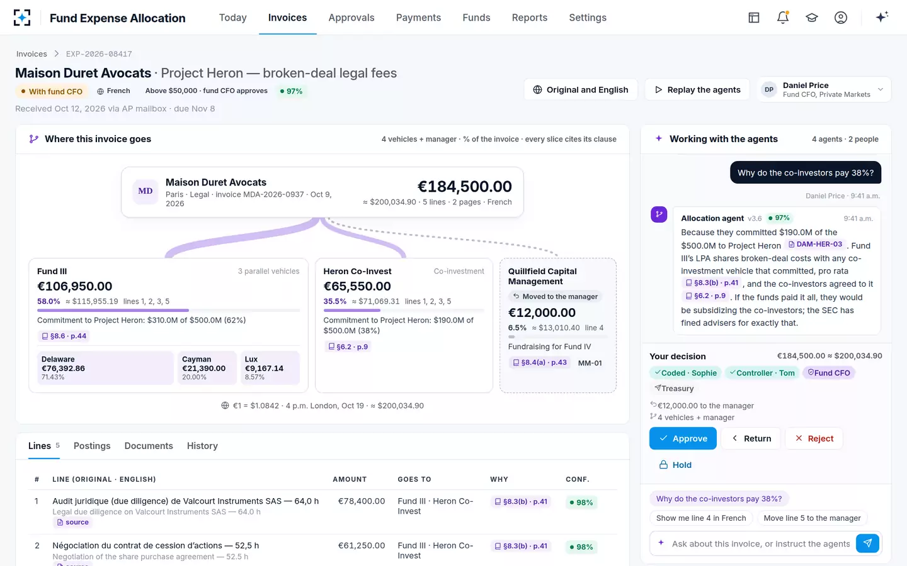
Task: Select the 'Show me line 4 in French' suggestion
Action: point(701,518)
